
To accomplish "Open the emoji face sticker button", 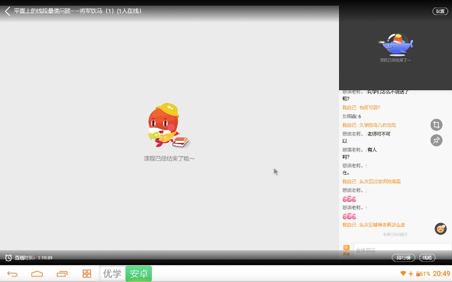I will pyautogui.click(x=441, y=229).
